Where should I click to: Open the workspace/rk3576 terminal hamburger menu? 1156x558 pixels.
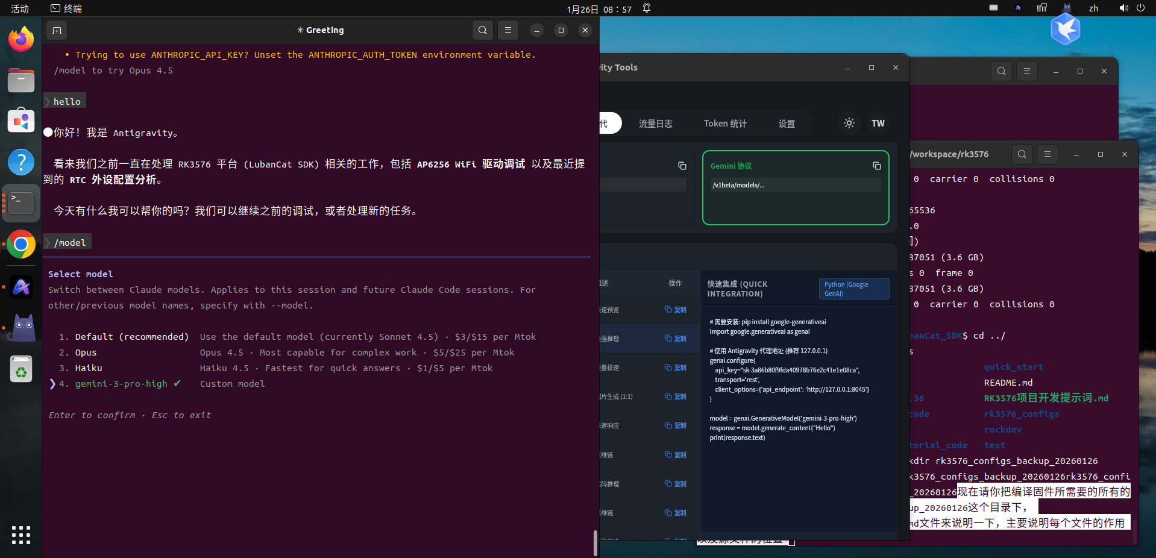(1048, 154)
